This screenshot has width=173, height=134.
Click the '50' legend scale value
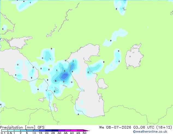[x=84, y=133]
